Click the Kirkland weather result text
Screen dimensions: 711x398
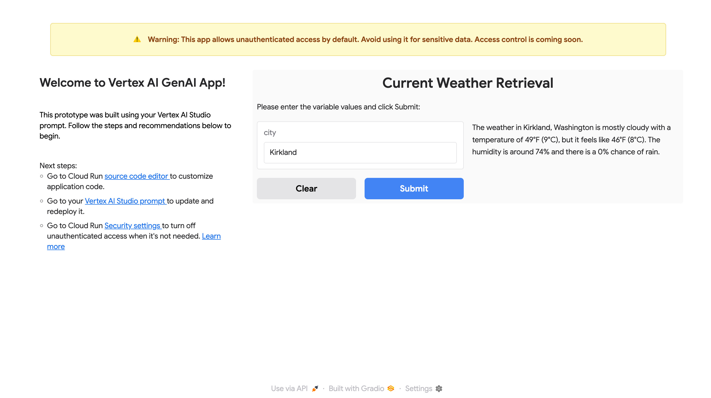point(571,140)
